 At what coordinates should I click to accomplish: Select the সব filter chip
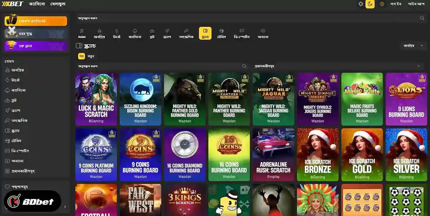tap(81, 56)
